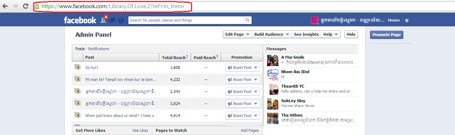Click the 1,608 total reach value
The image size is (455, 135).
click(175, 67)
